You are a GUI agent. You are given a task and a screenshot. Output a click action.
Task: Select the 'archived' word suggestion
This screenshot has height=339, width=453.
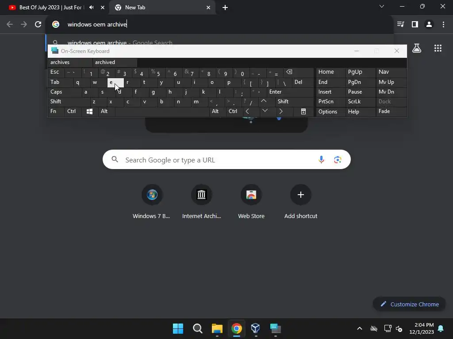(x=115, y=62)
